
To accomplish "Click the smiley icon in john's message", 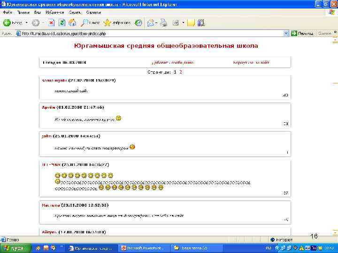I will click(x=132, y=147).
